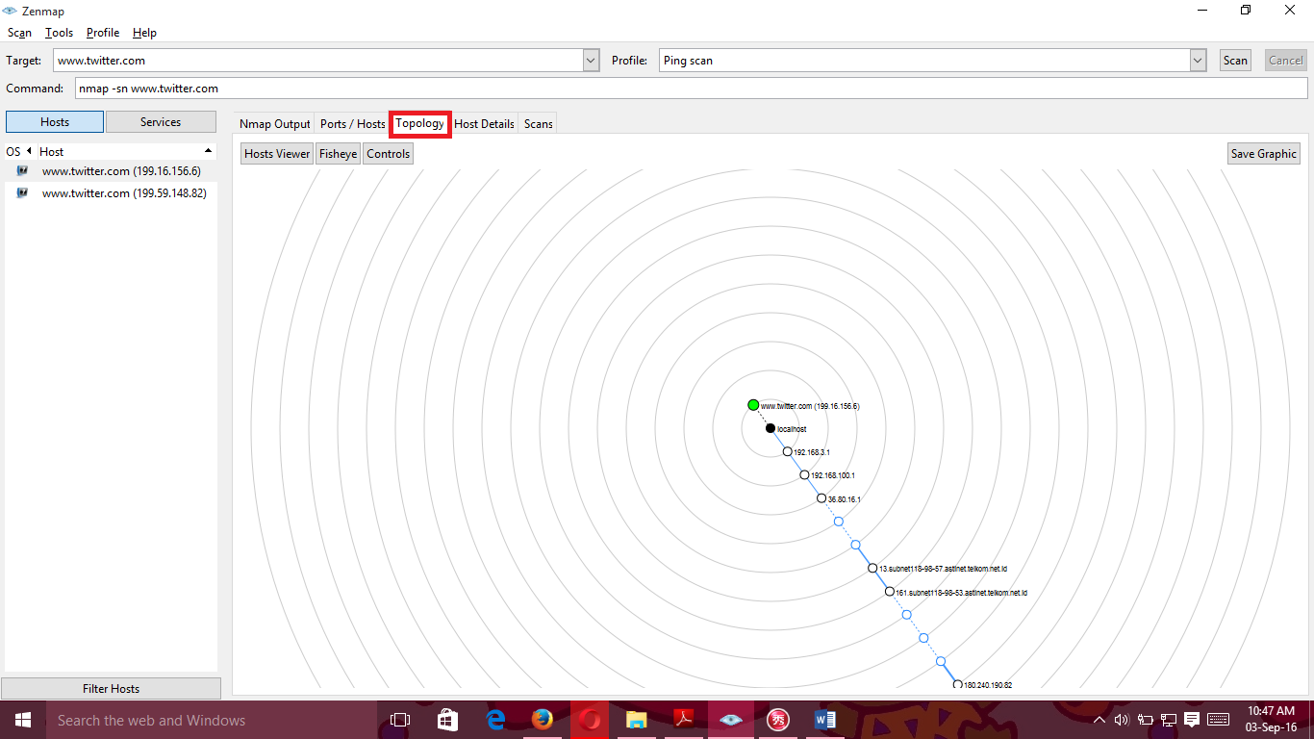Click the volume icon in system tray
Image resolution: width=1314 pixels, height=739 pixels.
tap(1122, 719)
